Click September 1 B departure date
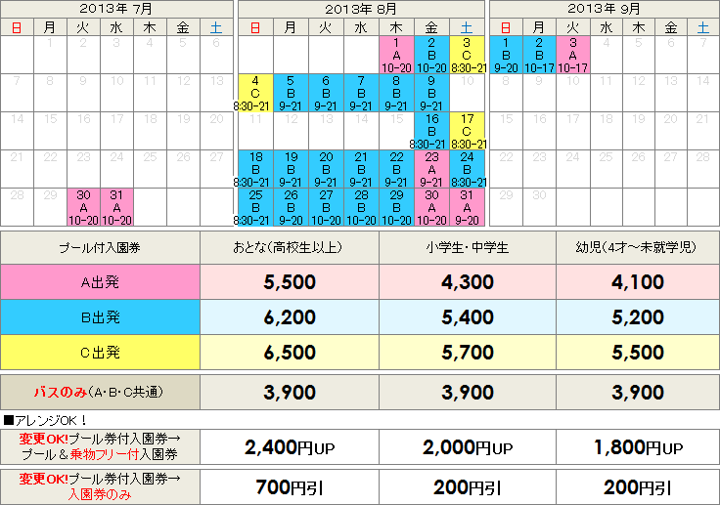 [x=505, y=56]
